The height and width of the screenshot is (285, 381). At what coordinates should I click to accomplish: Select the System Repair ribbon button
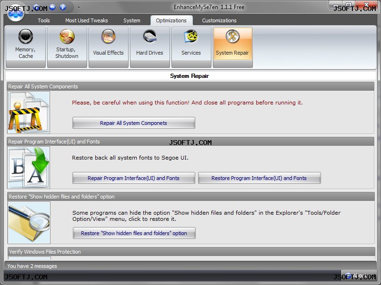(232, 47)
